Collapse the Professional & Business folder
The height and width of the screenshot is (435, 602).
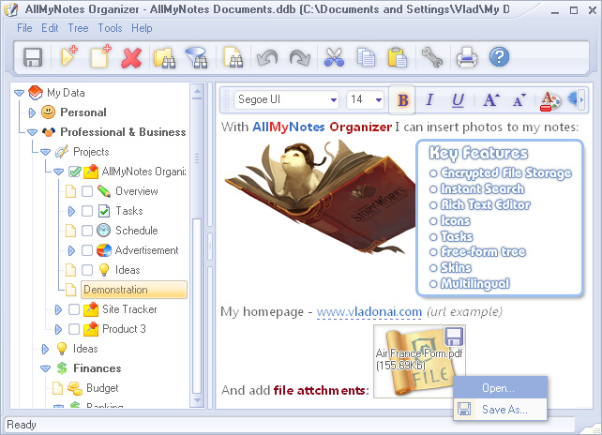(x=31, y=132)
